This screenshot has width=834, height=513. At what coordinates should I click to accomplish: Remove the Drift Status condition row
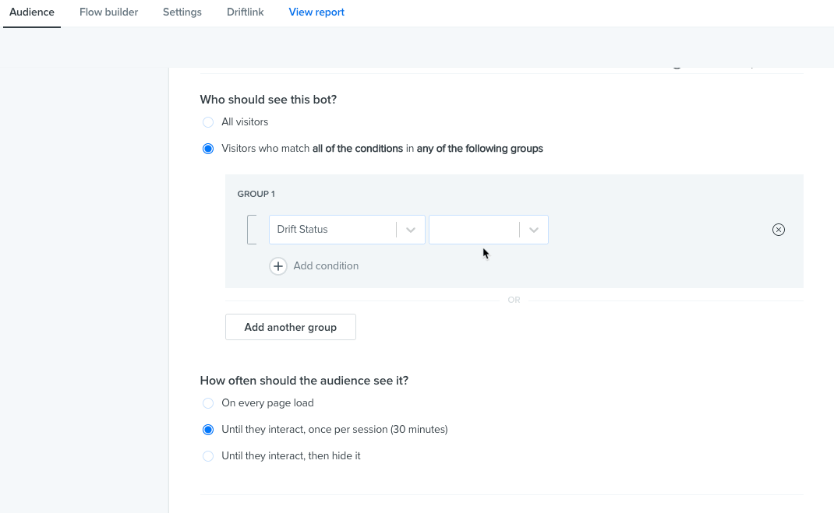coord(778,230)
